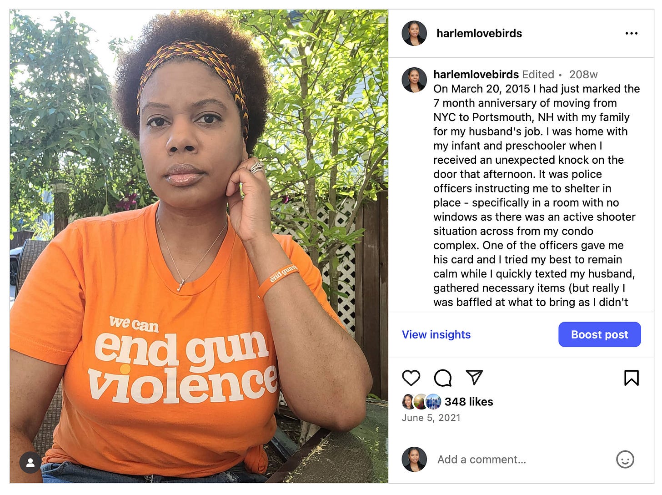Click the avatar beside comment box

click(414, 460)
